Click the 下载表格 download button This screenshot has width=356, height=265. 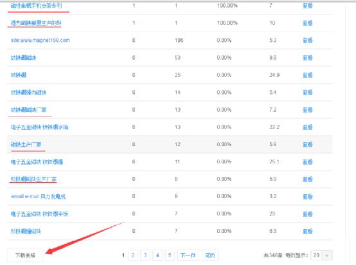pos(25,255)
